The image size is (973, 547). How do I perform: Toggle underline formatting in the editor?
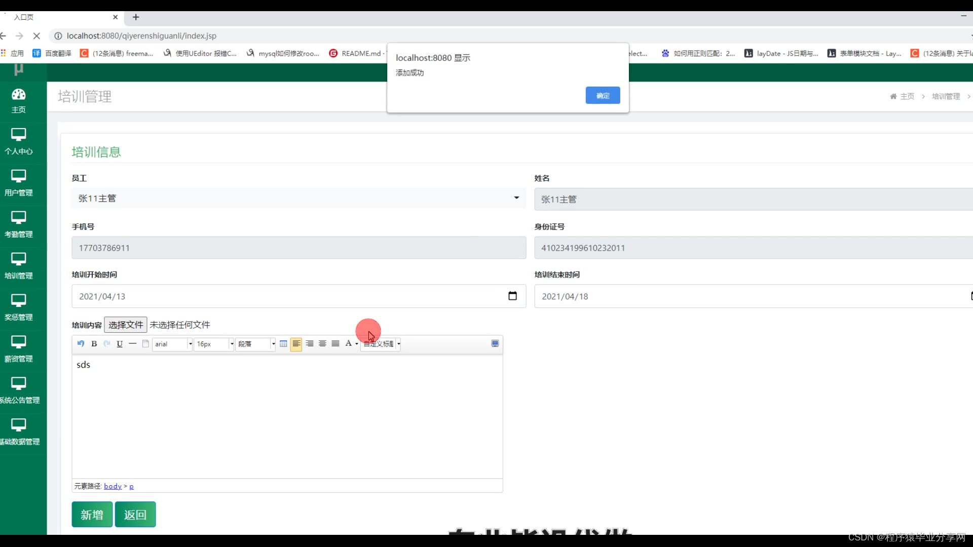pyautogui.click(x=120, y=344)
